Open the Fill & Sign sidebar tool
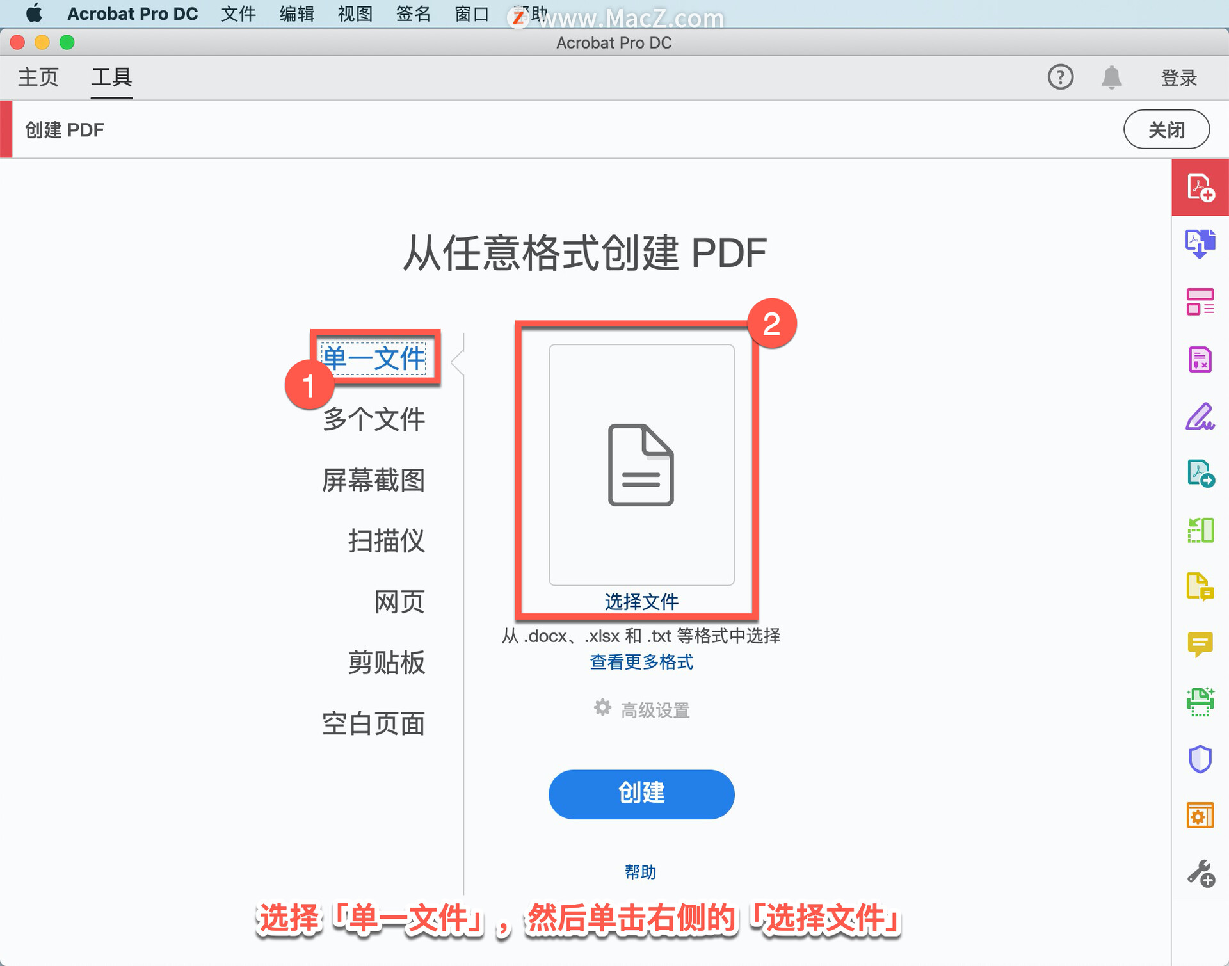 pos(1200,416)
